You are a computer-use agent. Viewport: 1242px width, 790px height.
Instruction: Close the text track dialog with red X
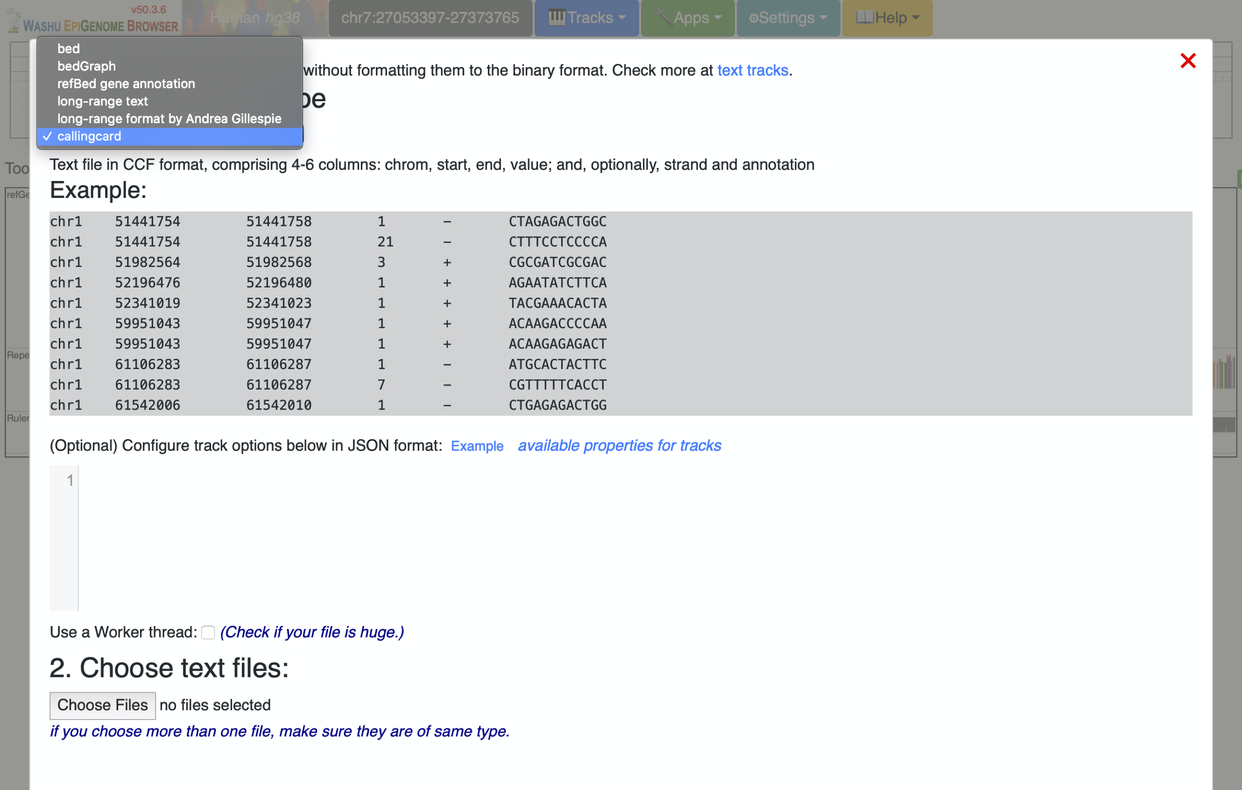(x=1187, y=61)
